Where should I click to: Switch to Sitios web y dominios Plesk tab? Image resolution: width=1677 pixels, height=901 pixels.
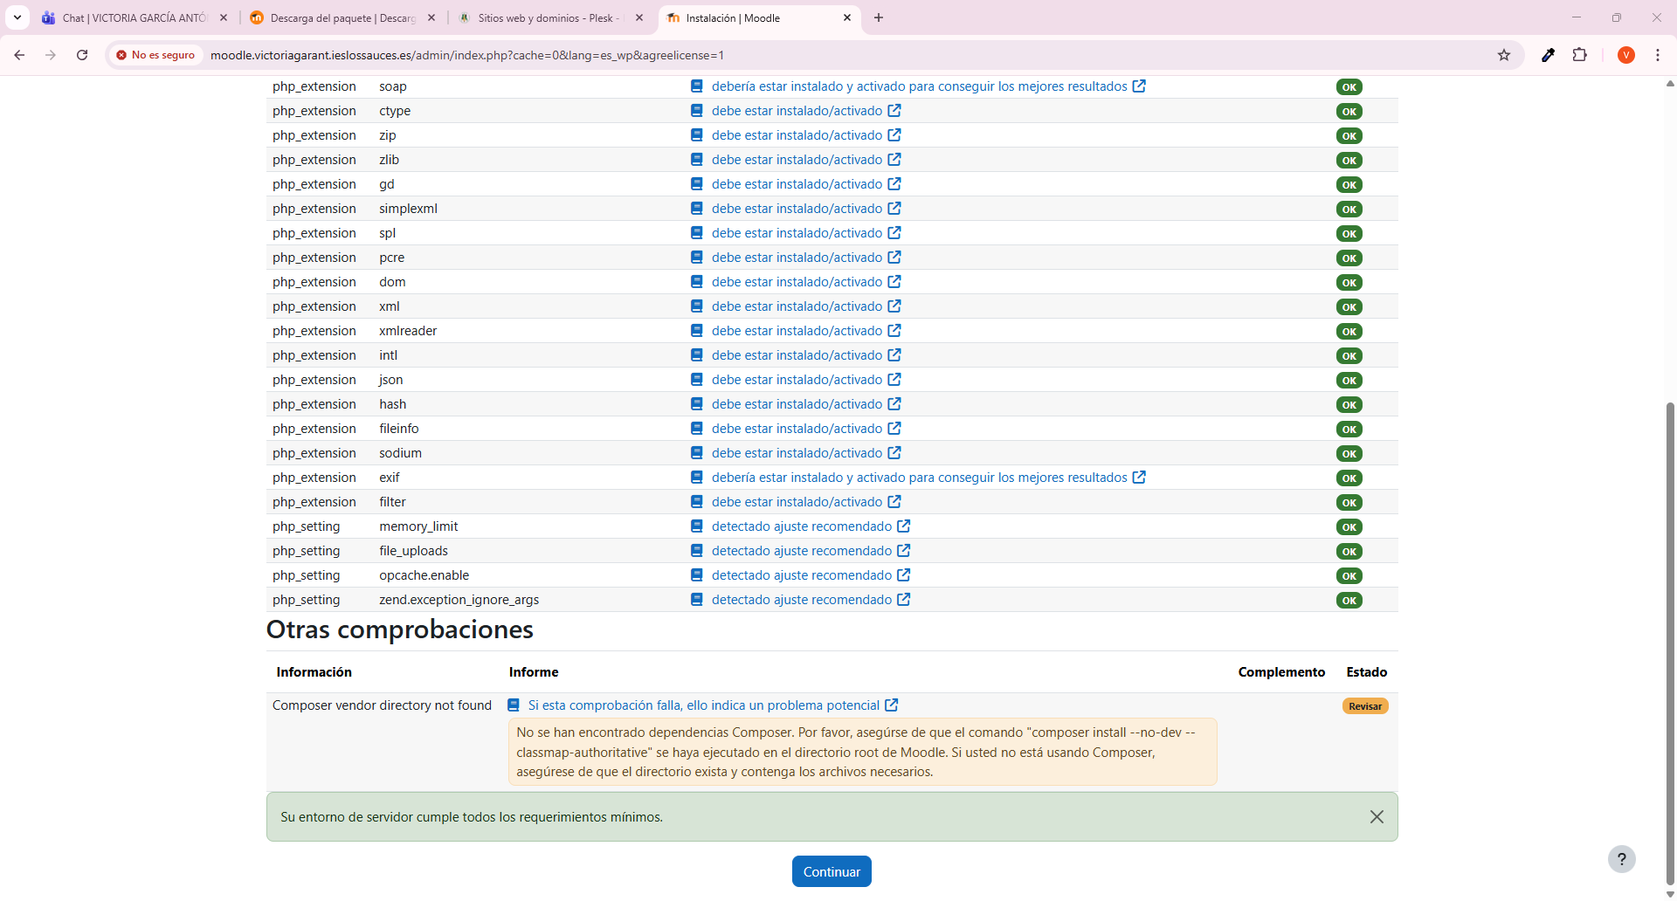tap(550, 17)
